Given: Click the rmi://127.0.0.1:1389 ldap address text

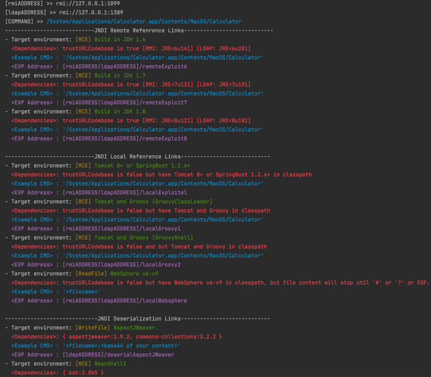Looking at the screenshot, I should click(x=91, y=13).
